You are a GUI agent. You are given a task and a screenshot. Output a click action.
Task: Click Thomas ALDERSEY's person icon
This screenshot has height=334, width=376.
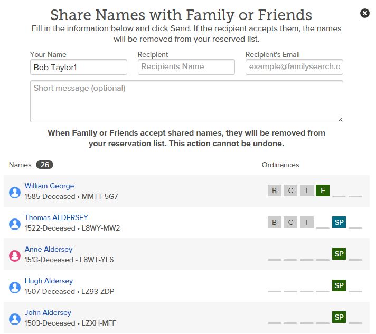(x=15, y=224)
